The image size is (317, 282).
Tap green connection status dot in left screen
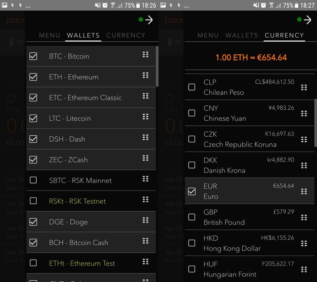click(x=141, y=19)
